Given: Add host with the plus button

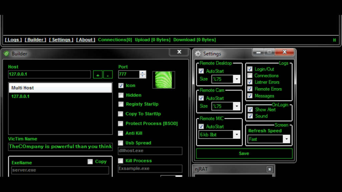Looking at the screenshot, I should [x=98, y=74].
